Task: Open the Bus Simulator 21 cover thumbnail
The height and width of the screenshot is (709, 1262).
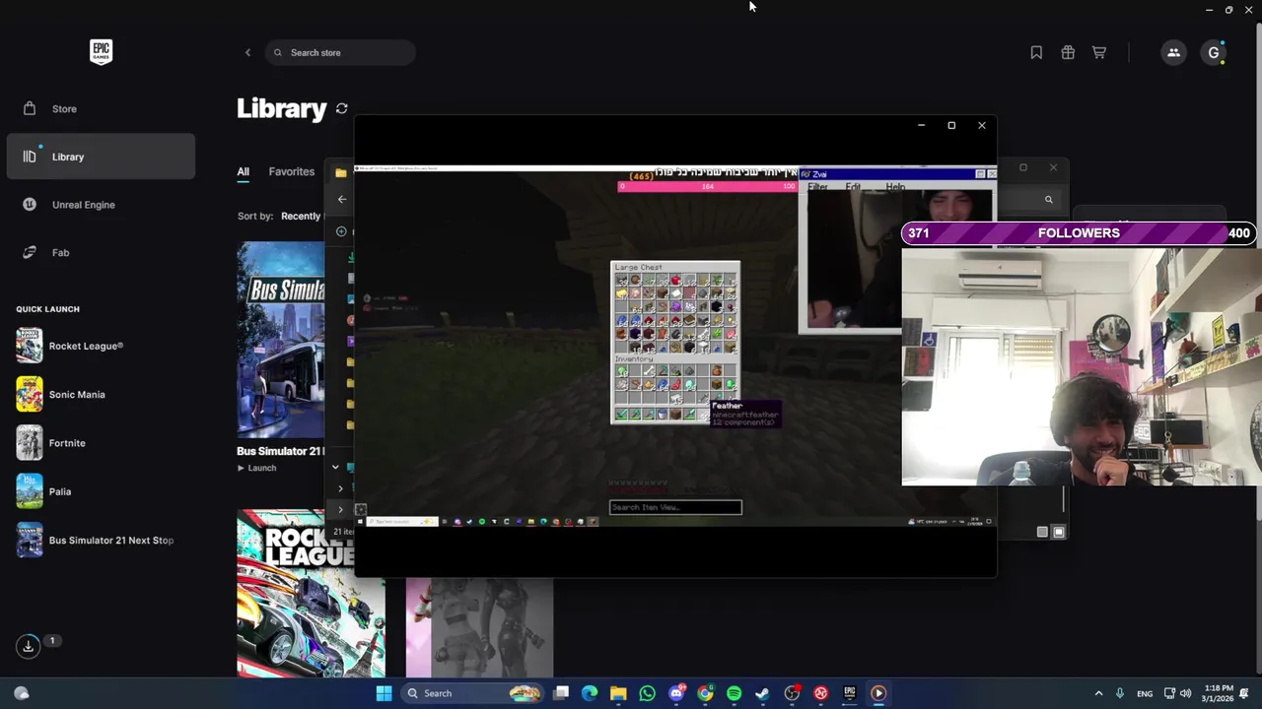Action: pos(280,340)
